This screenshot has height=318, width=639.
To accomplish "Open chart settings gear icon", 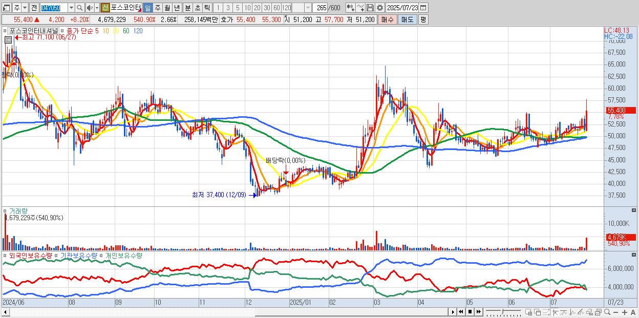I will [379, 8].
